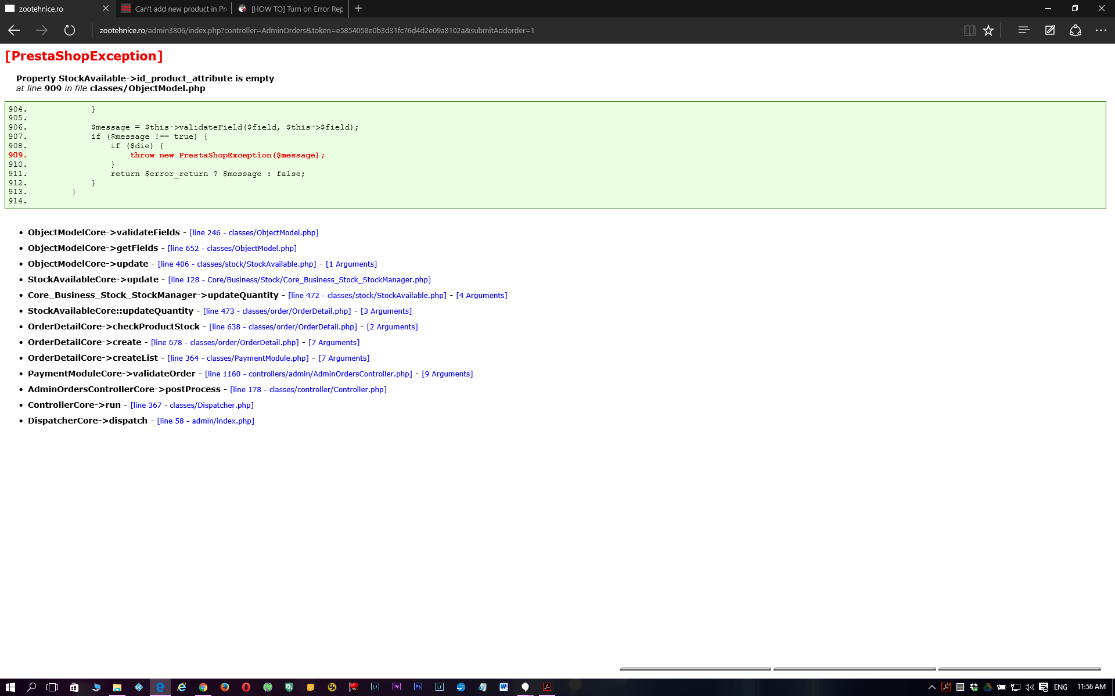The image size is (1115, 696).
Task: Show hidden system tray icons
Action: pyautogui.click(x=931, y=687)
